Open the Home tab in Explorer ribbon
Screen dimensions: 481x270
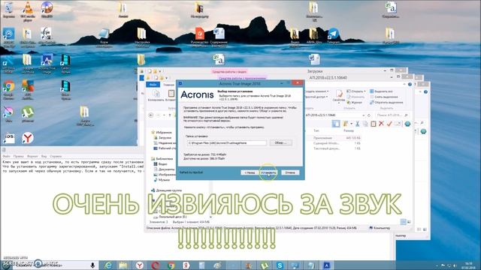click(x=168, y=85)
